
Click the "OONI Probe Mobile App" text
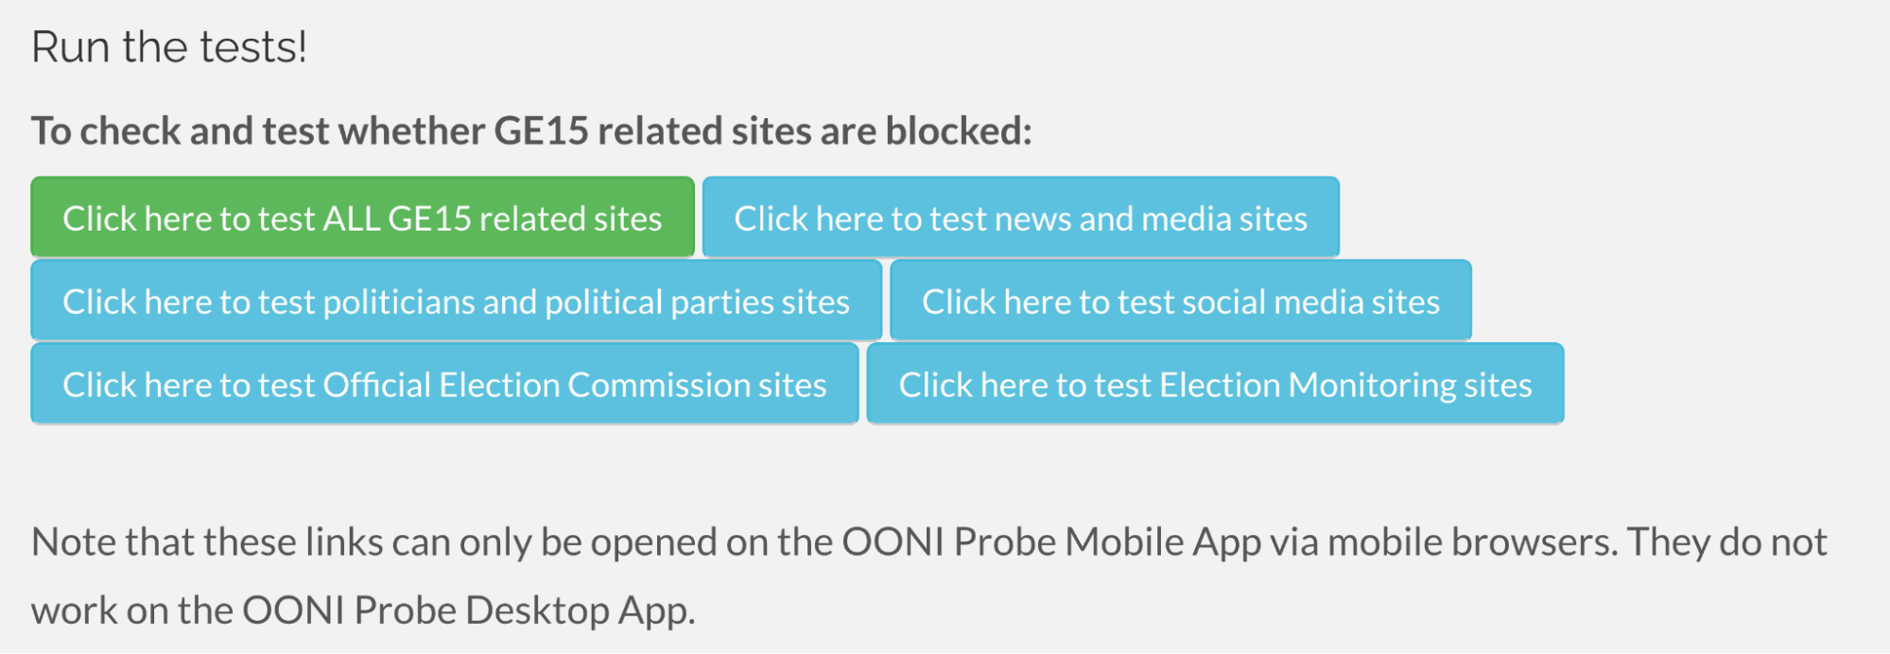[x=1051, y=542]
